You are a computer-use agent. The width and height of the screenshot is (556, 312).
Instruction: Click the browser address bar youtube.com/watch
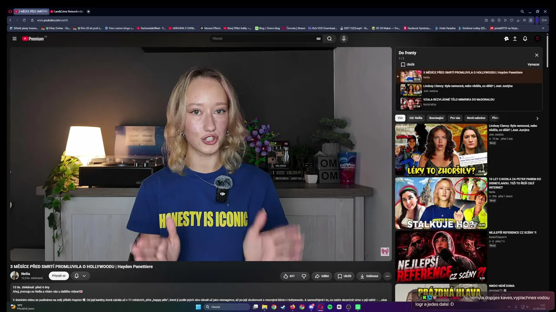pyautogui.click(x=53, y=20)
